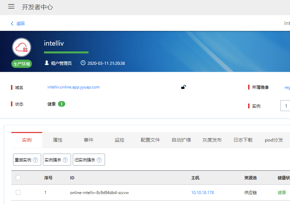Click the 生产环境 environment badge
Image resolution: width=290 pixels, height=204 pixels.
22,64
